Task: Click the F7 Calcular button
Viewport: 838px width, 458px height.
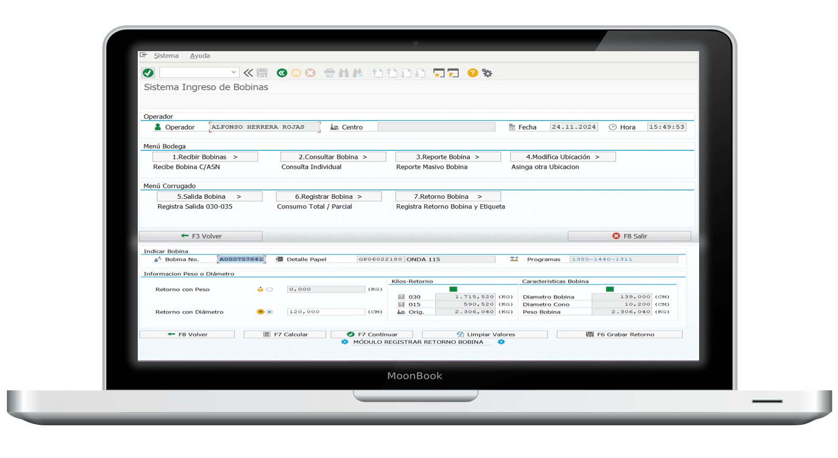Action: pyautogui.click(x=285, y=335)
